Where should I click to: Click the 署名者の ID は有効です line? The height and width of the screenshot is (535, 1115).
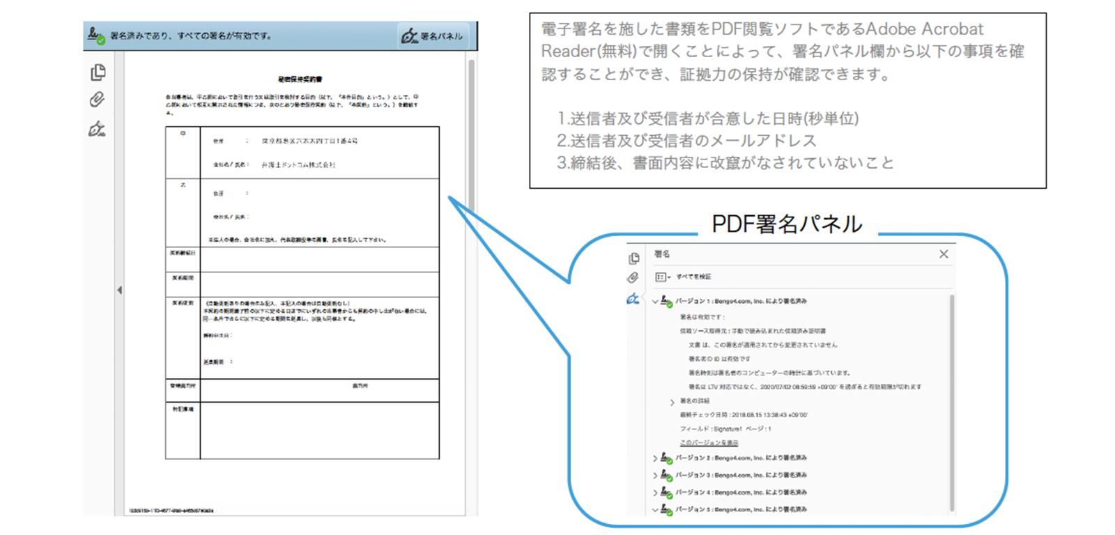(x=719, y=359)
